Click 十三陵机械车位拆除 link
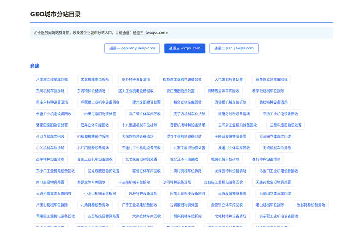 coord(134,182)
